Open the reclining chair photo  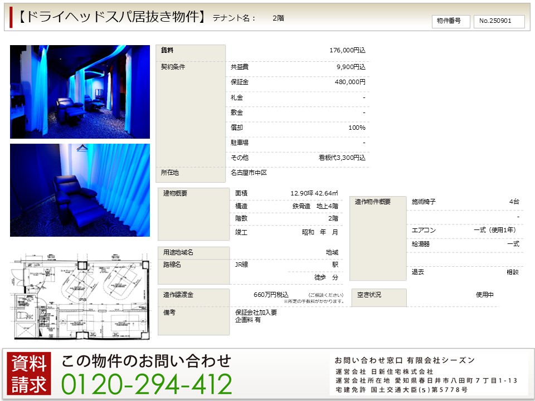[x=80, y=190]
